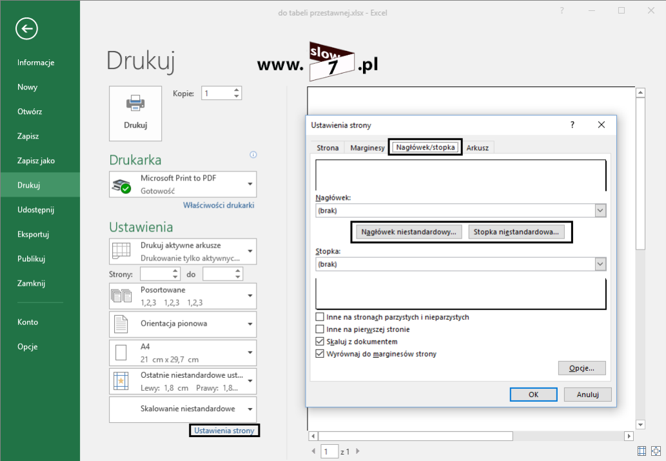This screenshot has height=461, width=666.
Task: Click the large printer Drukuj button
Action: click(135, 113)
